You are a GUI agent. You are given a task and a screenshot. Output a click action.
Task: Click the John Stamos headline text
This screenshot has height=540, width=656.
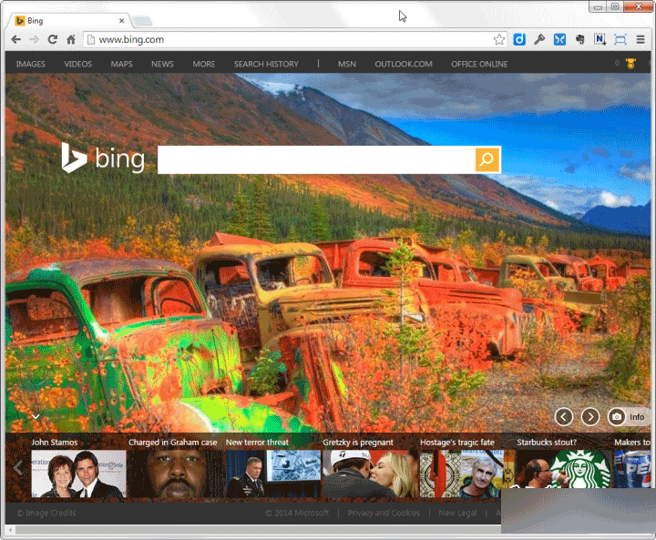(55, 443)
